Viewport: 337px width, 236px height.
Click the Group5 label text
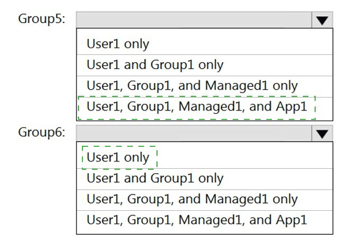(42, 18)
